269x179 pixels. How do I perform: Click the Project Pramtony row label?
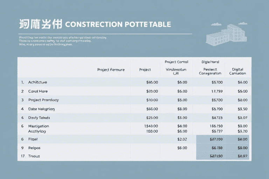(43, 100)
